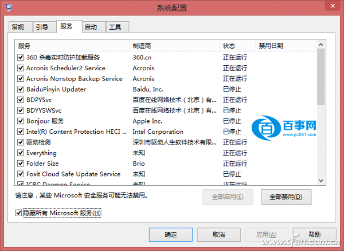Click the service list scroll up arrow
Screen dimensions: 344x251
tap(321, 45)
